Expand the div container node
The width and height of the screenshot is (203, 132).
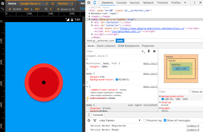click(92, 22)
